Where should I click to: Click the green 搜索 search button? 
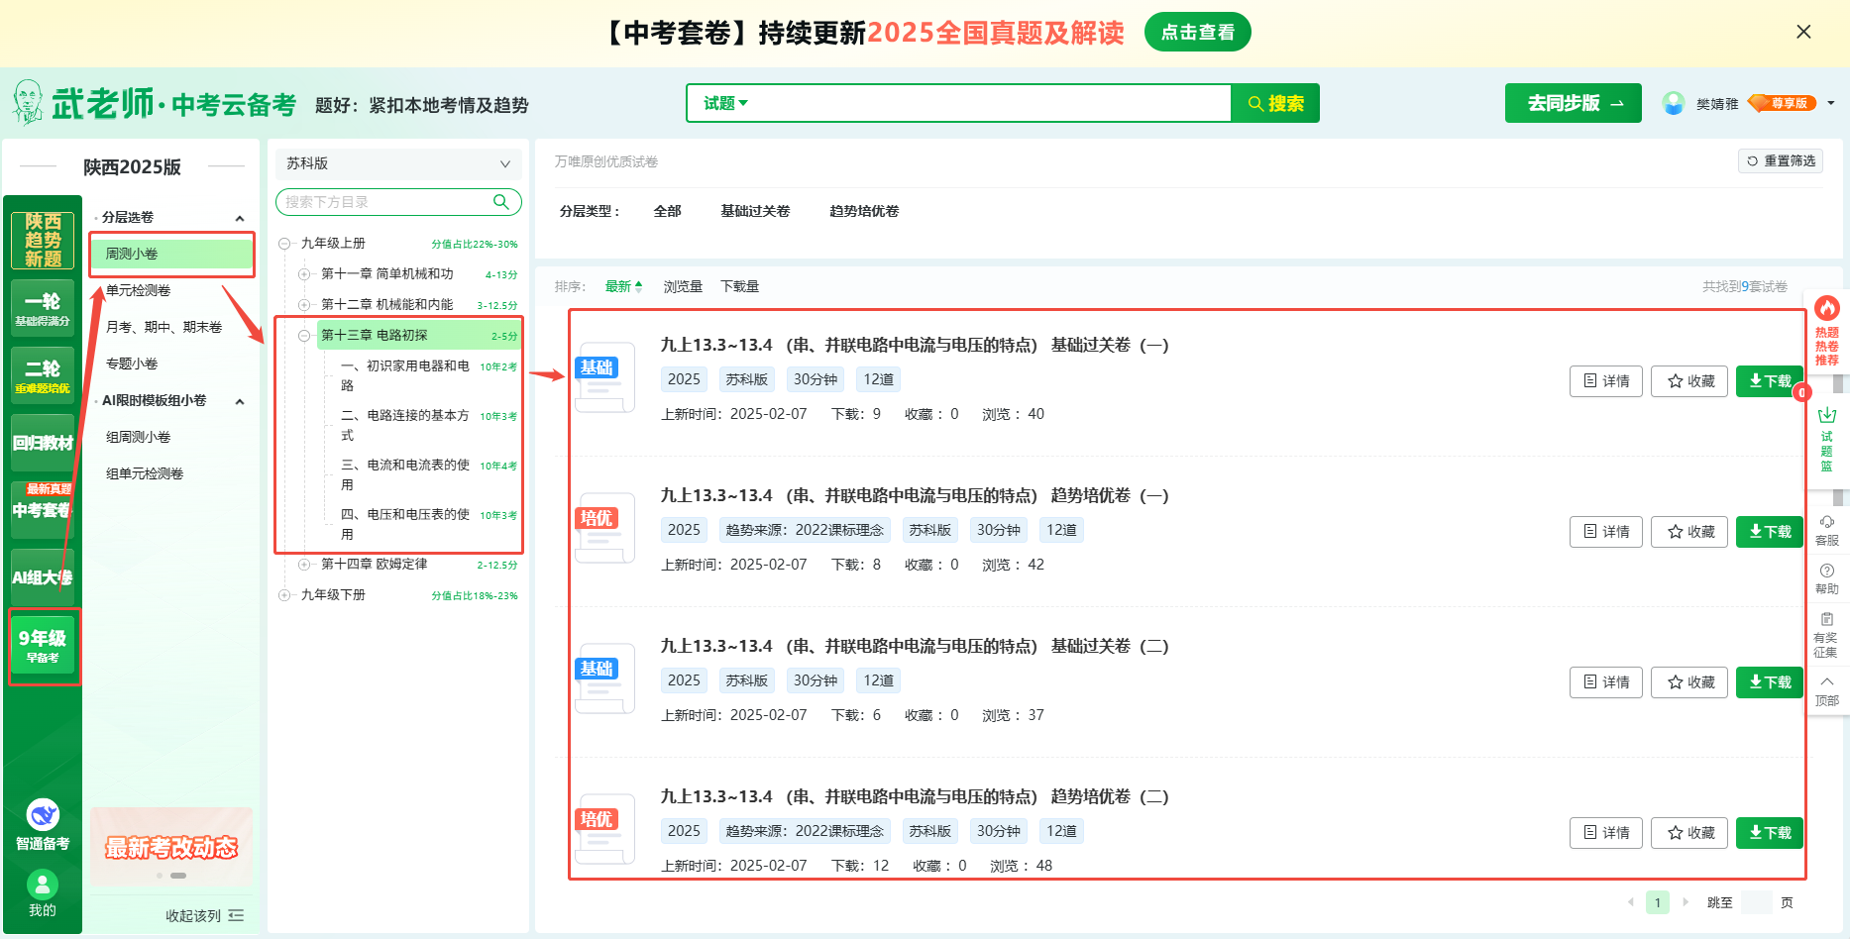(1275, 103)
